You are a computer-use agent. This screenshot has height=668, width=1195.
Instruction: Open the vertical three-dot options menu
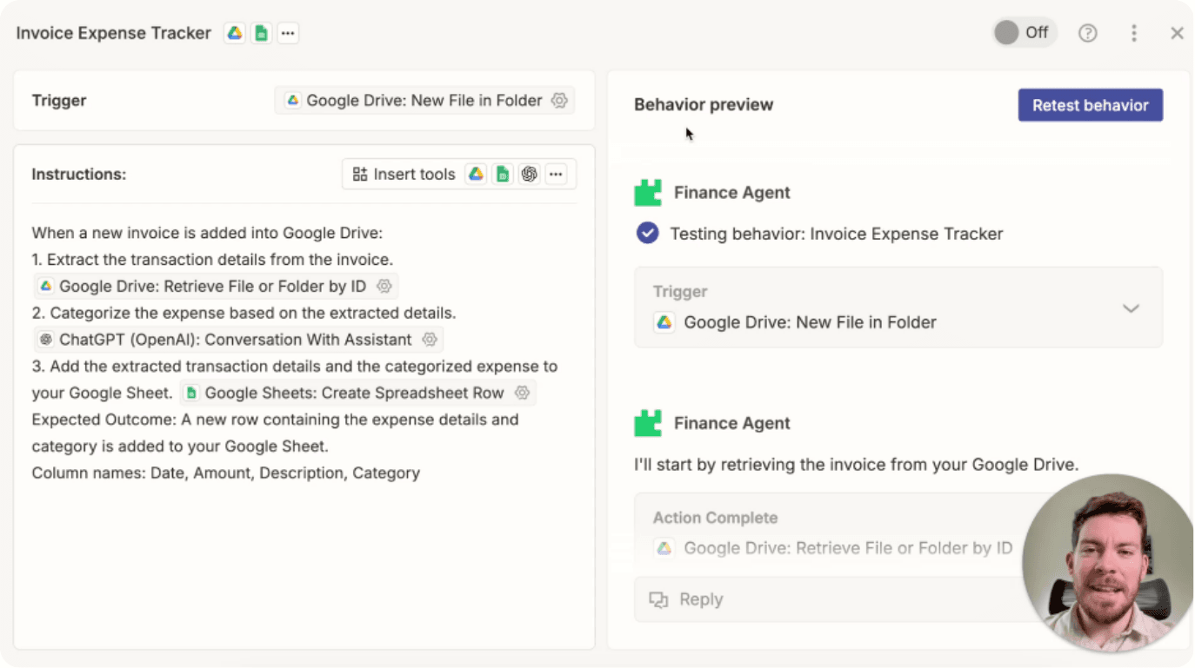click(1134, 33)
